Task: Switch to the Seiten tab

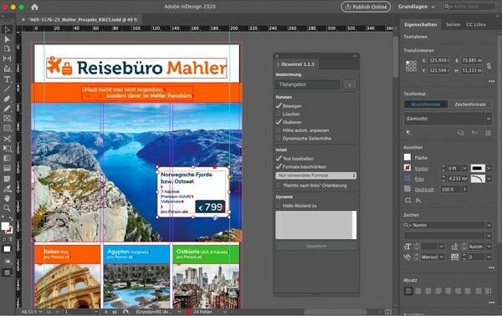Action: 453,24
